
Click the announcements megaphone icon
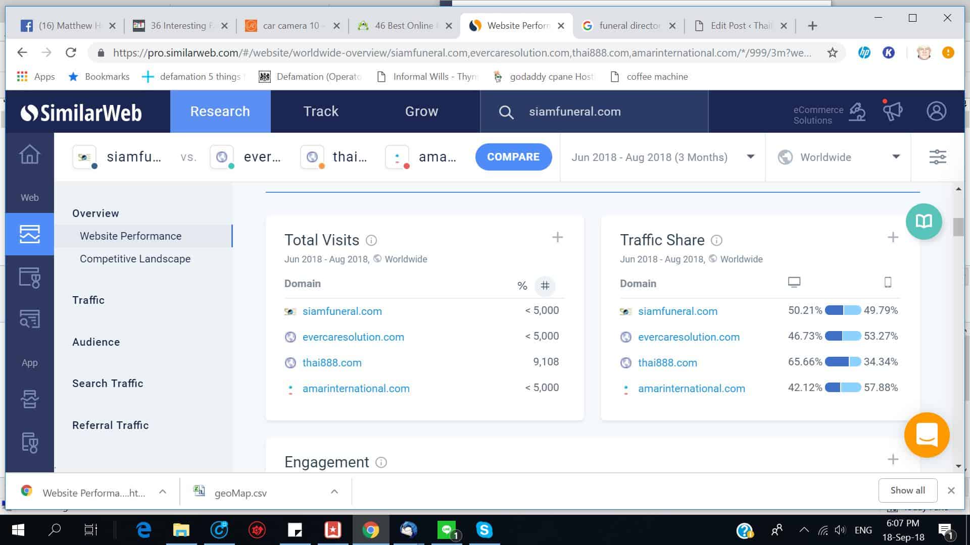pyautogui.click(x=893, y=111)
